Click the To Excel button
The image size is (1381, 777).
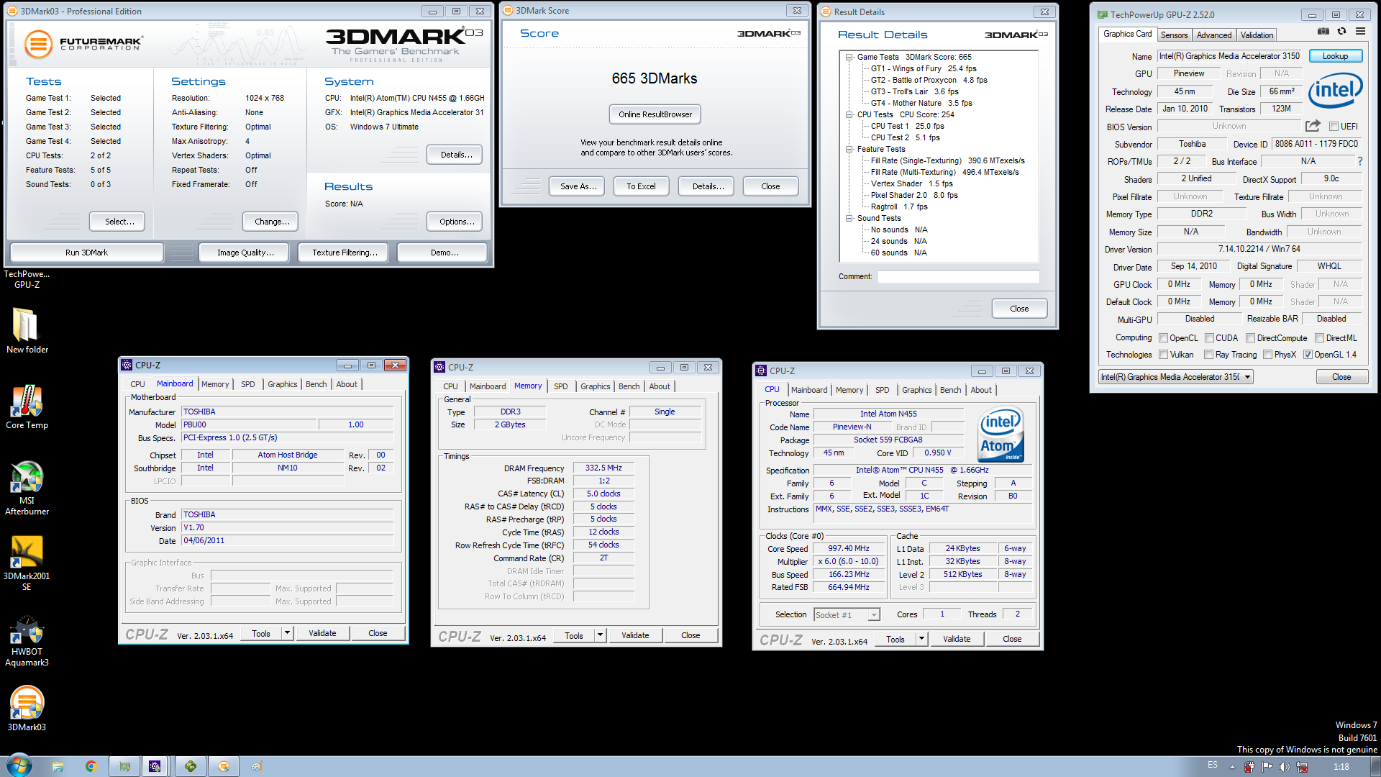click(x=641, y=186)
